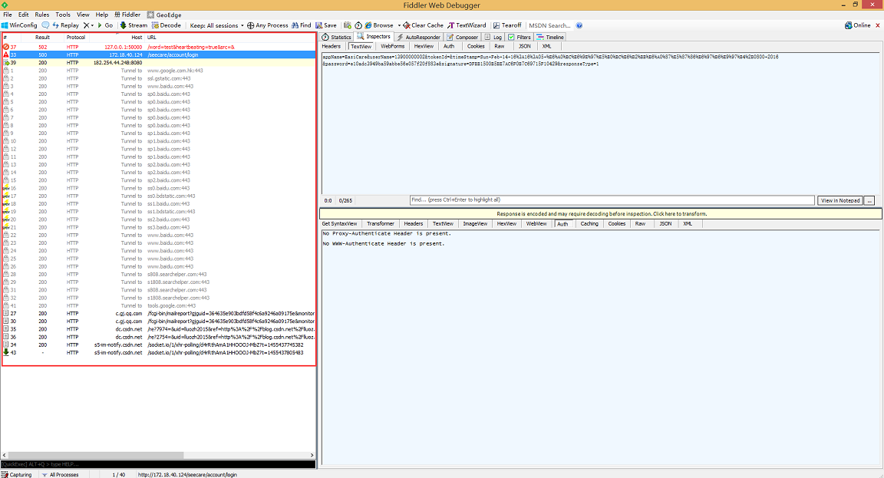
Task: Open the Log tab
Action: 493,37
